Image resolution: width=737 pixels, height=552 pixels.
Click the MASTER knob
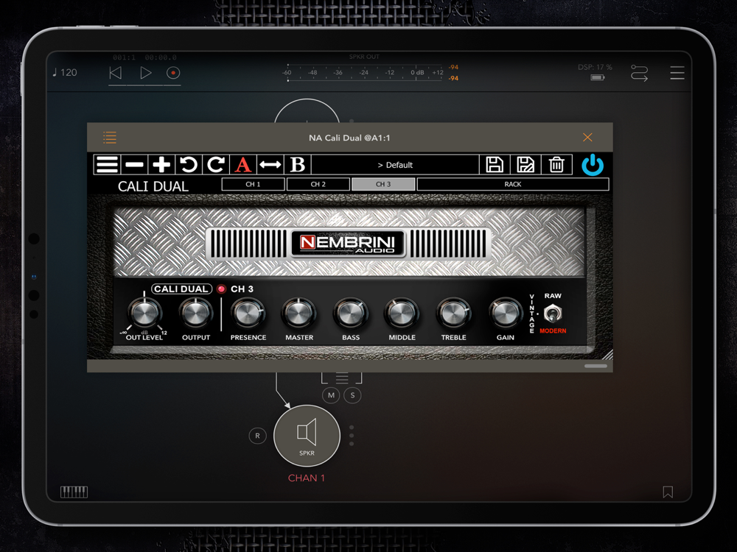point(299,314)
